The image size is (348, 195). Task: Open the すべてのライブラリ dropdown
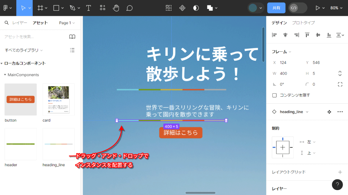click(24, 50)
